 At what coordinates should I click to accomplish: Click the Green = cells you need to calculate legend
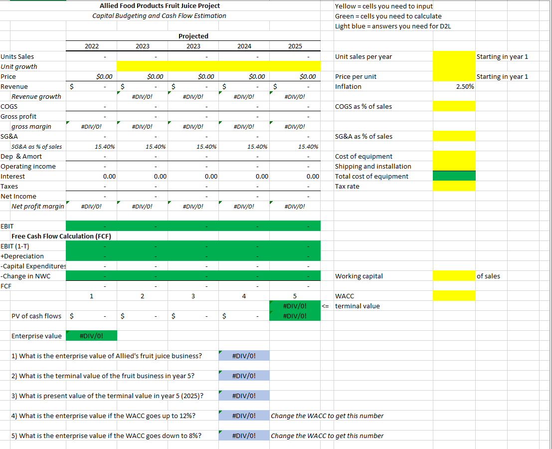click(x=388, y=16)
